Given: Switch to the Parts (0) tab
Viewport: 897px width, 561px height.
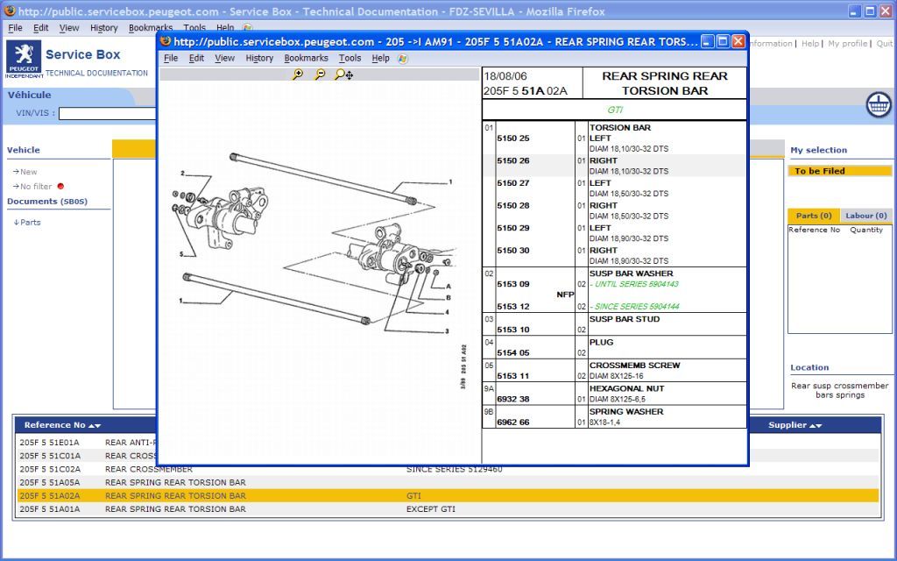Looking at the screenshot, I should pyautogui.click(x=814, y=216).
